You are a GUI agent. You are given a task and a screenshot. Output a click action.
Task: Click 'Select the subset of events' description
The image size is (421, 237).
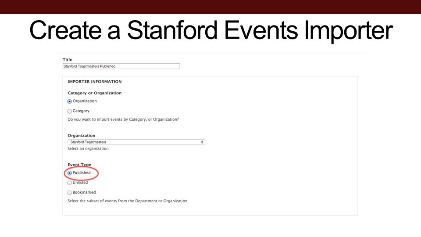(127, 201)
